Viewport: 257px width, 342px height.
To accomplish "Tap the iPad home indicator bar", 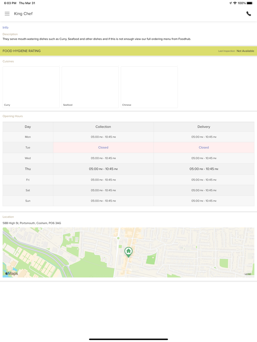I will pos(128,339).
